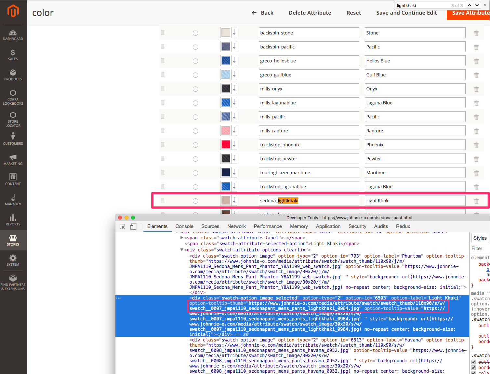Open swatch dropdown arrow for mills_rapture
This screenshot has height=374, width=490.
234,130
